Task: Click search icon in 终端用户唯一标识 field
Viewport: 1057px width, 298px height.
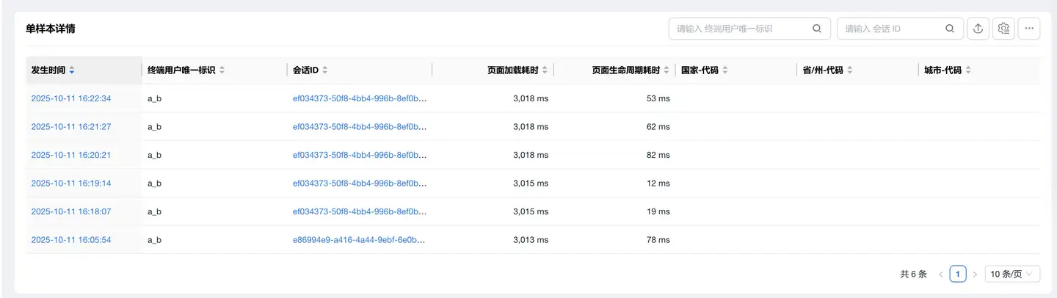Action: (817, 29)
